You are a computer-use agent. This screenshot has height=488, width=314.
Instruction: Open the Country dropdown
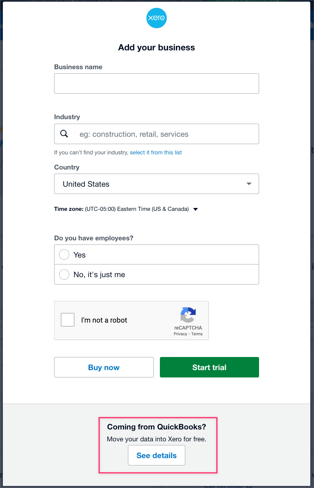click(157, 184)
